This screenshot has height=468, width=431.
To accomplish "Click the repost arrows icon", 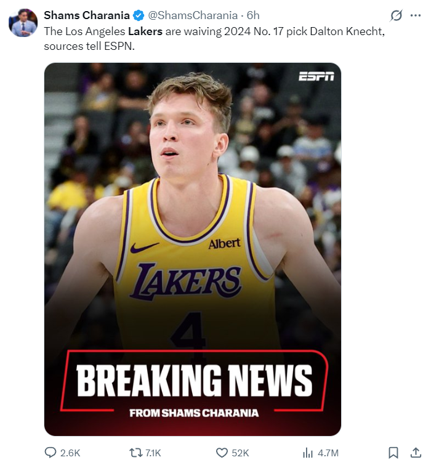I will click(135, 453).
